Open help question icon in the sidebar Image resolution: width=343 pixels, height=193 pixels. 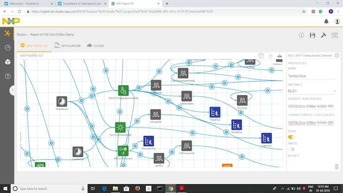coord(8,76)
